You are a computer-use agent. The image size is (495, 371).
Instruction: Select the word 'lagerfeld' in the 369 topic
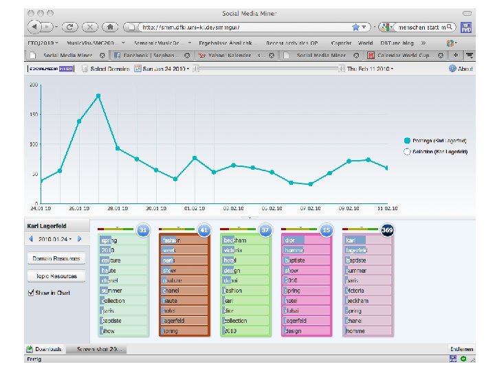click(x=356, y=250)
